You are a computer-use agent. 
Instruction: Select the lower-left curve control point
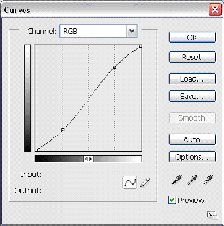(63, 129)
